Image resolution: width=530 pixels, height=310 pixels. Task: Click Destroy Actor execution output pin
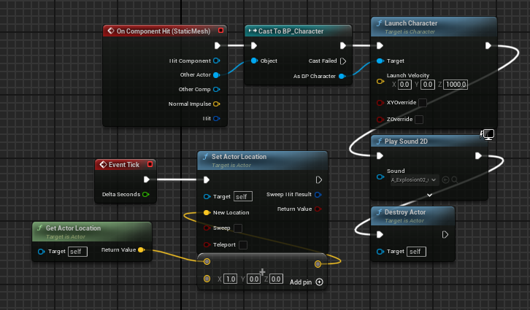pyautogui.click(x=445, y=234)
